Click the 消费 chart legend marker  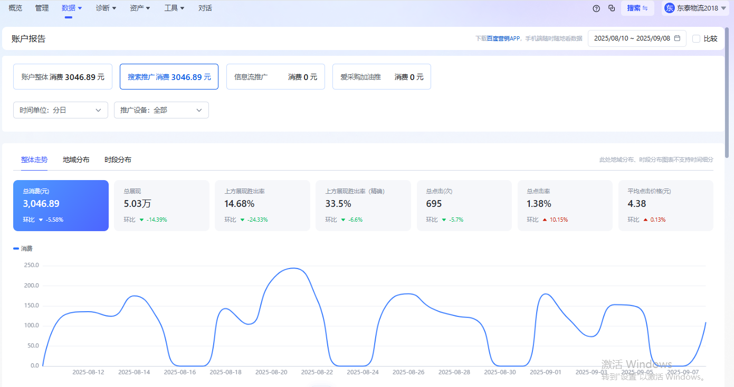[x=16, y=249]
